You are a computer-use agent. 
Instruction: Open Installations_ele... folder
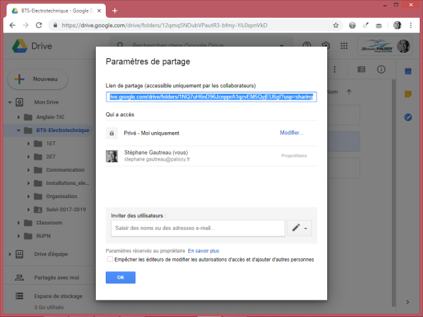click(67, 183)
